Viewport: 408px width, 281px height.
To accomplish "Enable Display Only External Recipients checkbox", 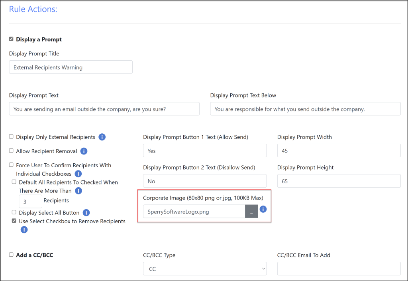I will [12, 137].
